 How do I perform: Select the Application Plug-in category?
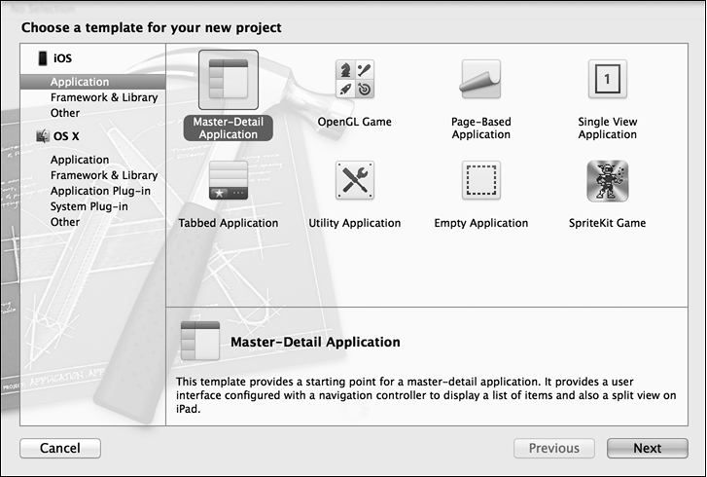coord(103,191)
